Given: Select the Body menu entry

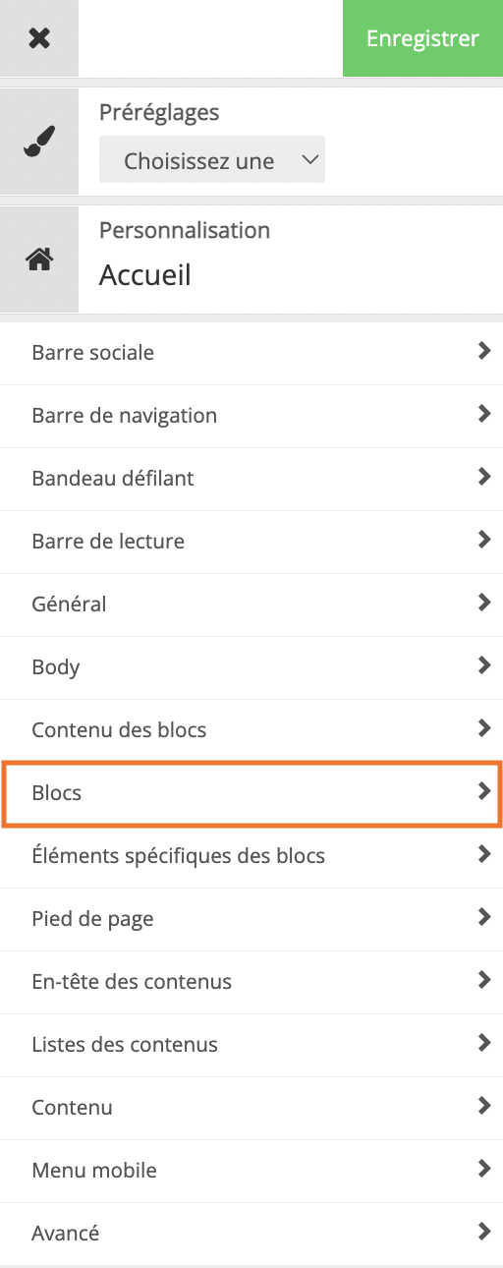Looking at the screenshot, I should click(251, 667).
